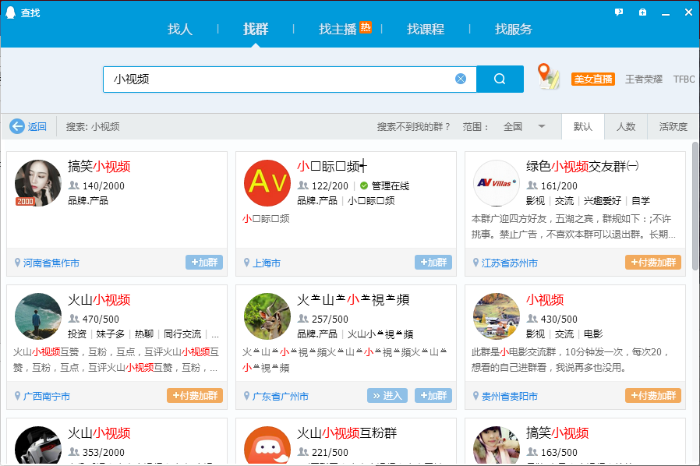Click the 管理在线 status label
700x466 pixels.
pos(391,185)
